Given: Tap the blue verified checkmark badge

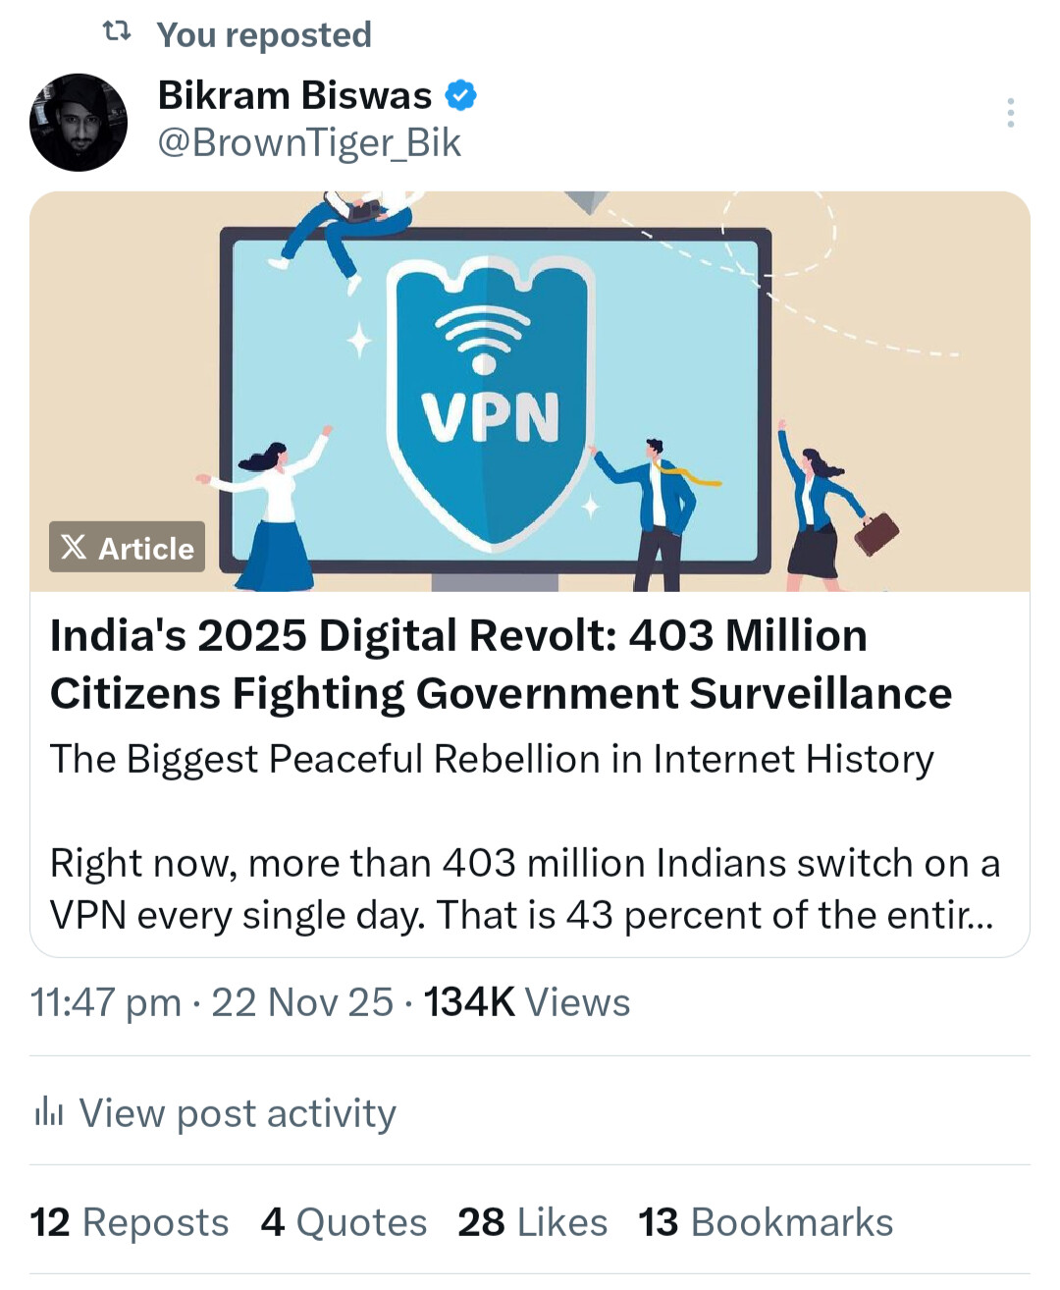Looking at the screenshot, I should [461, 95].
